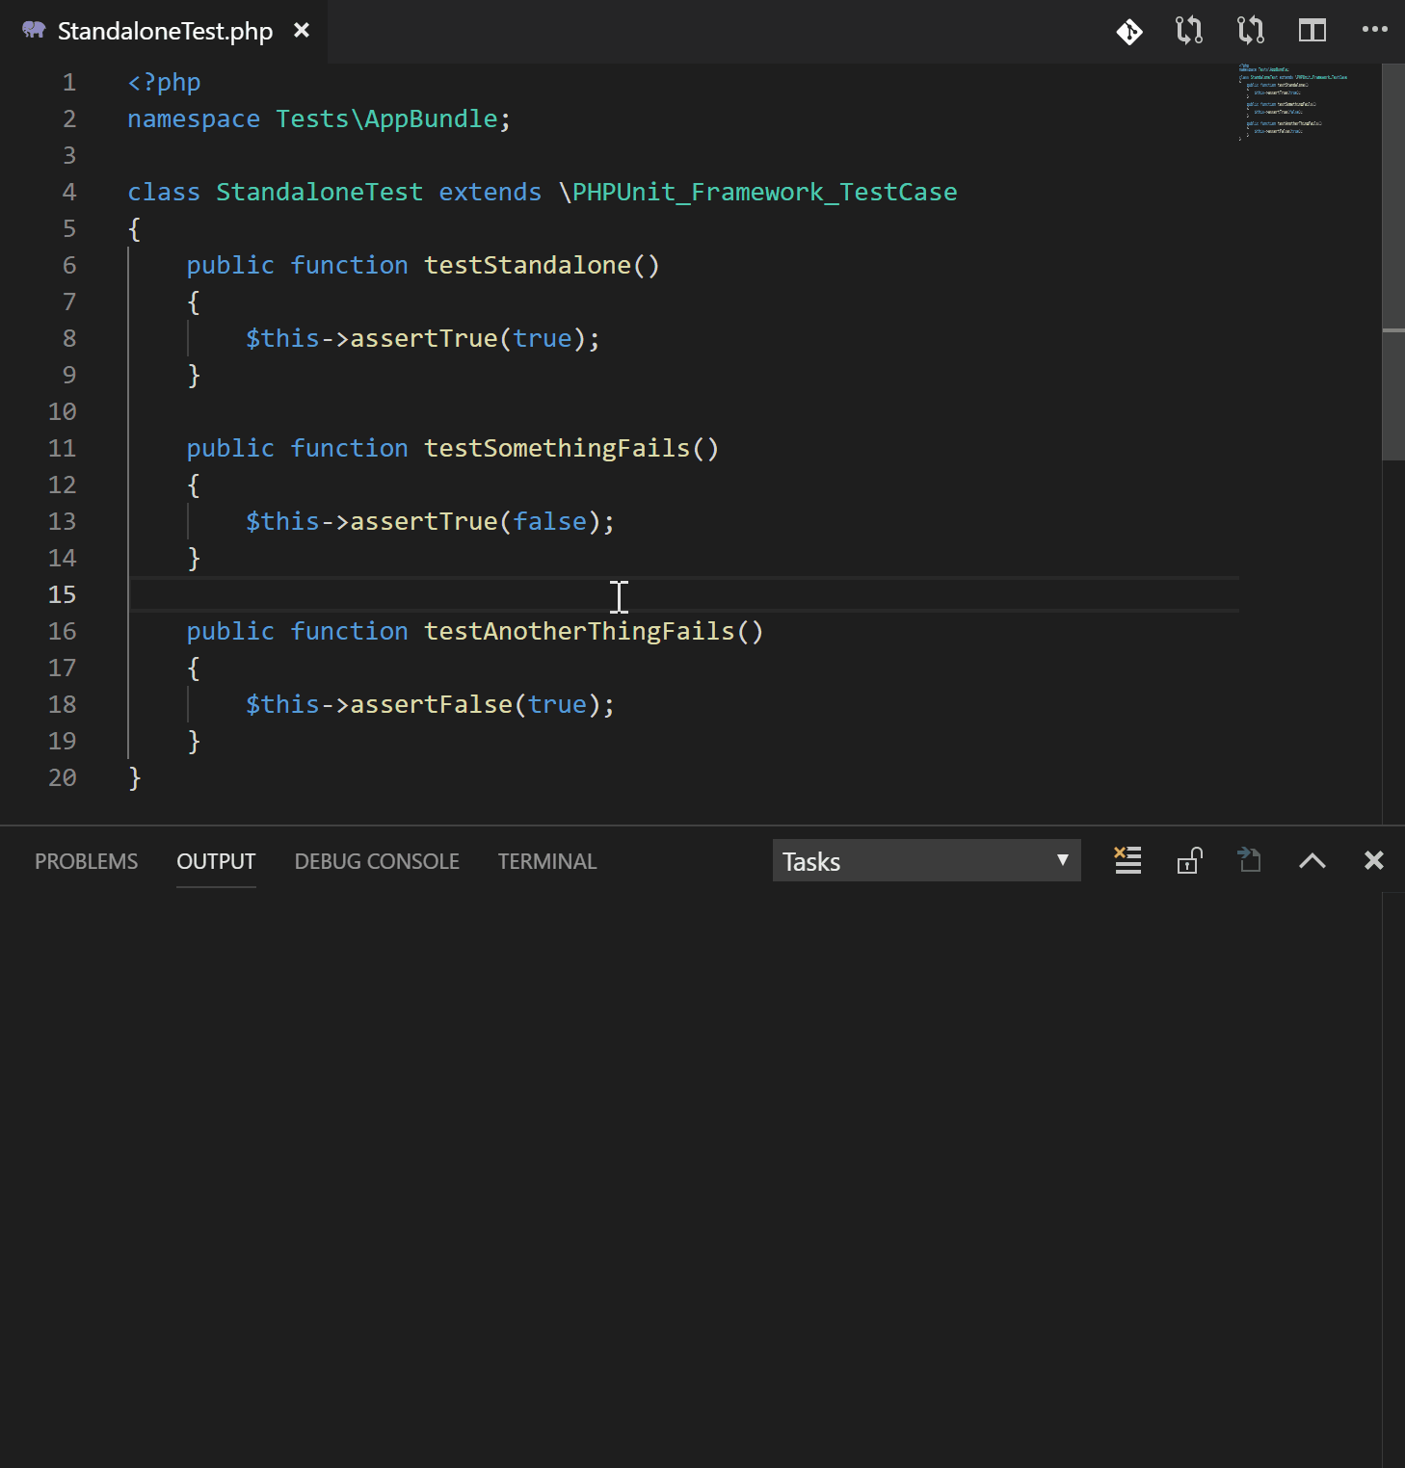
Task: Click inside the empty output panel area
Action: point(690,1179)
